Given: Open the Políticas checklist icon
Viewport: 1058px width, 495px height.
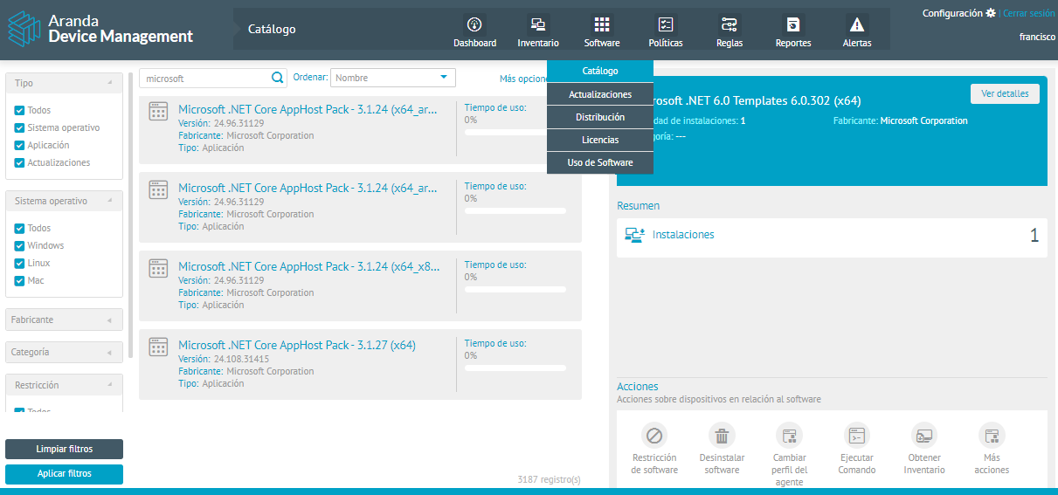Looking at the screenshot, I should click(x=666, y=24).
